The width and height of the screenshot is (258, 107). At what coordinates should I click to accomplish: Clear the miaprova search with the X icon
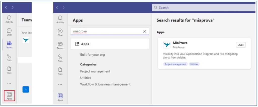(145, 31)
